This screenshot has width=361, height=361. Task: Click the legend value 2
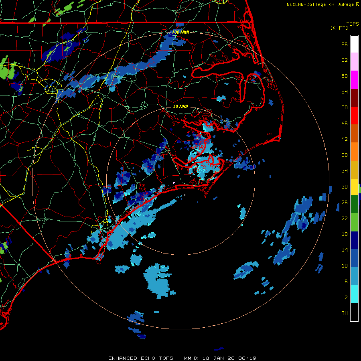click(x=346, y=298)
